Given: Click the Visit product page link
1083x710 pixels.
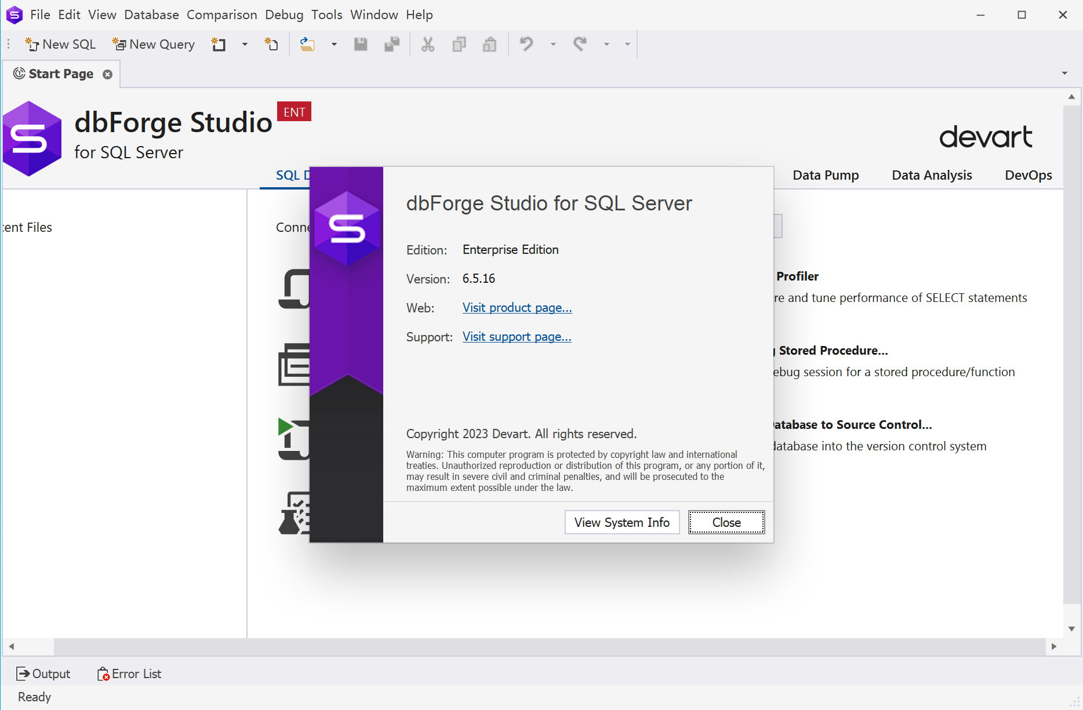Looking at the screenshot, I should 517,308.
